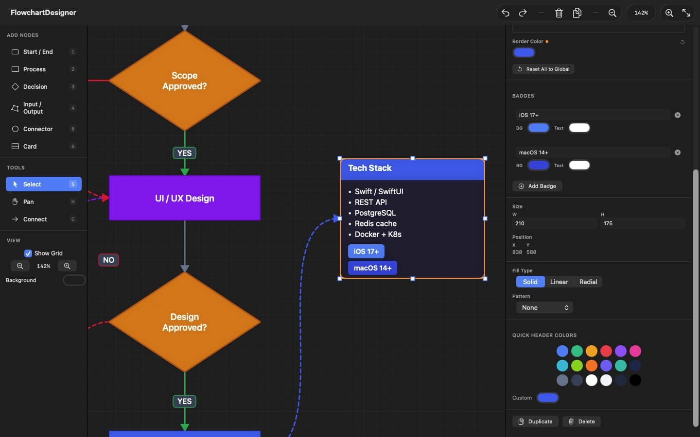The image size is (700, 437).
Task: Choose the Linear fill type
Action: (559, 282)
